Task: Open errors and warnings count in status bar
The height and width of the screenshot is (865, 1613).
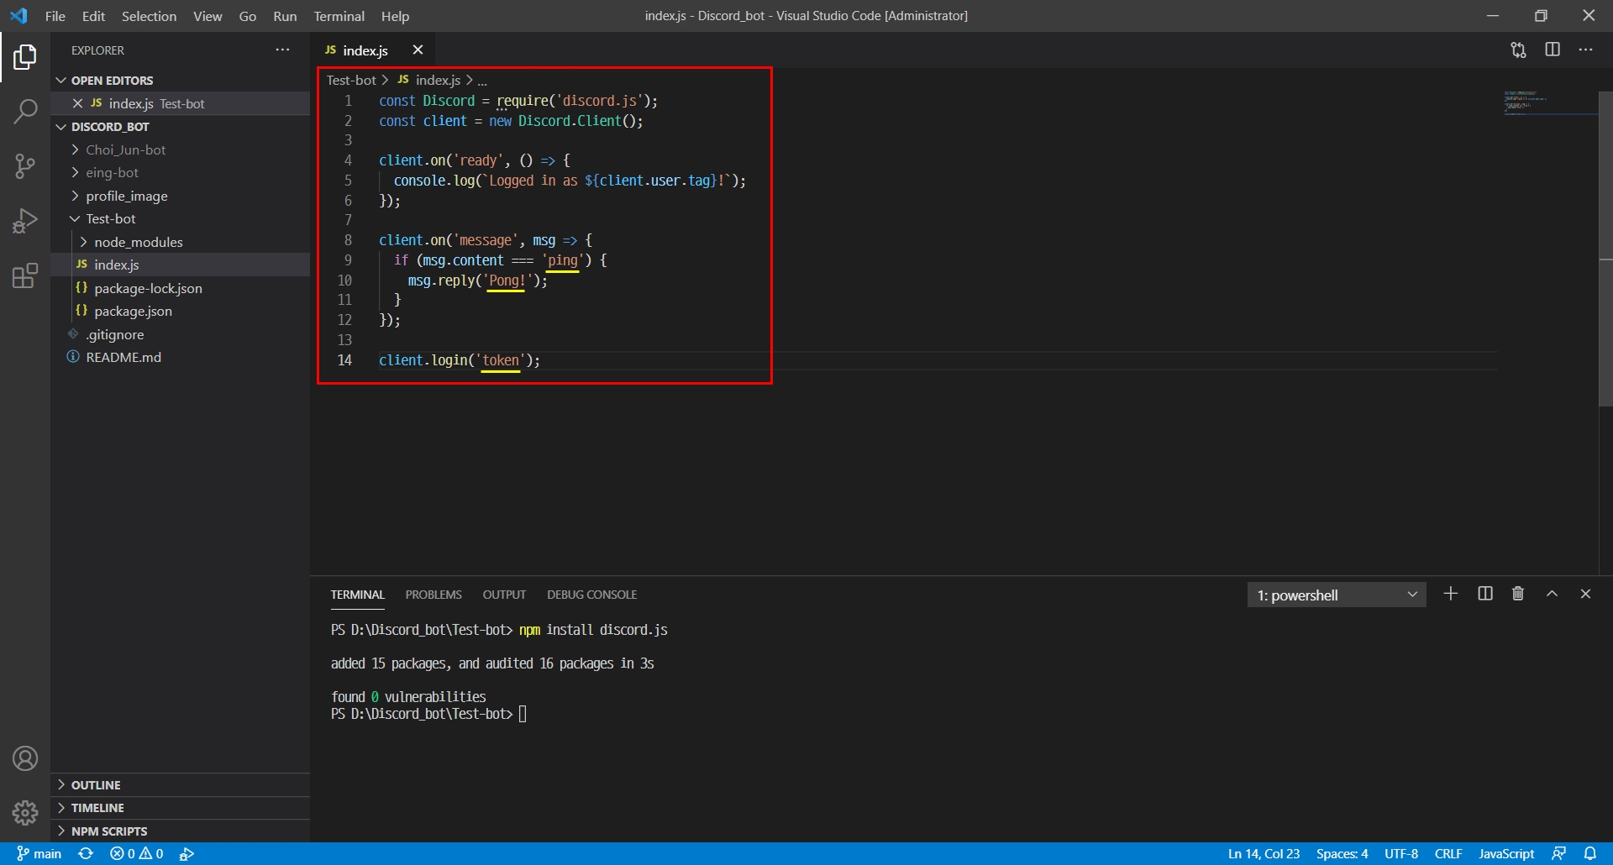Action: tap(137, 853)
